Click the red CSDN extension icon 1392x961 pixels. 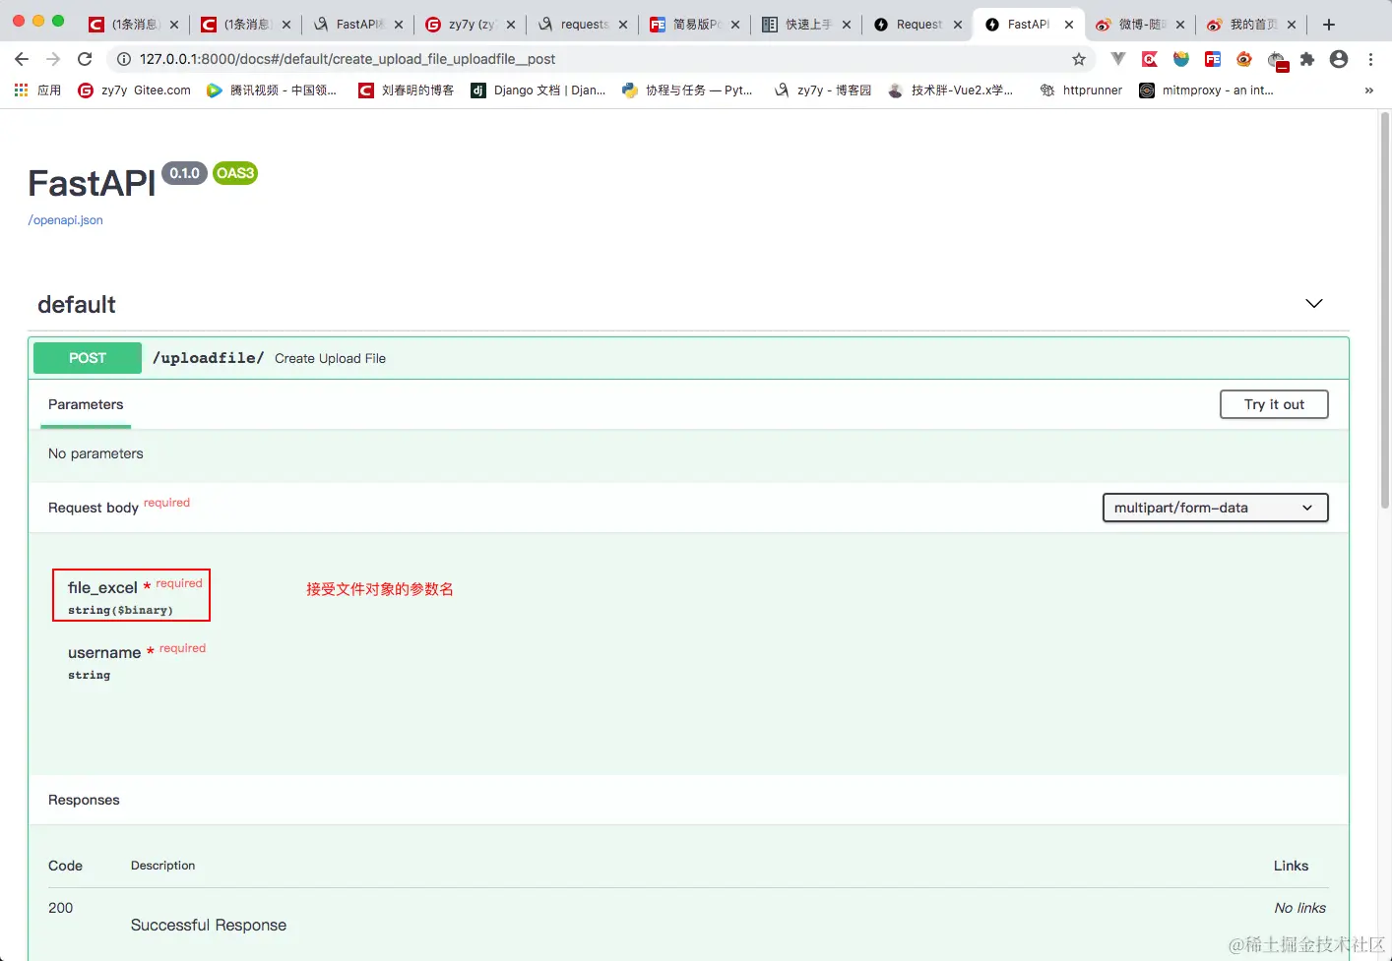click(1149, 58)
